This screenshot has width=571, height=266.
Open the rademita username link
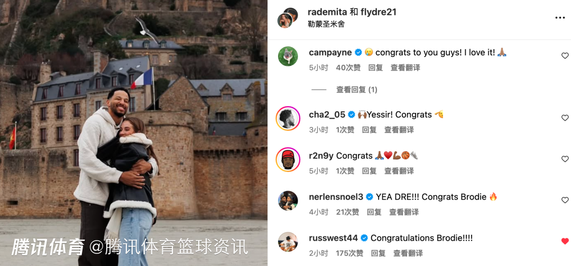click(327, 12)
